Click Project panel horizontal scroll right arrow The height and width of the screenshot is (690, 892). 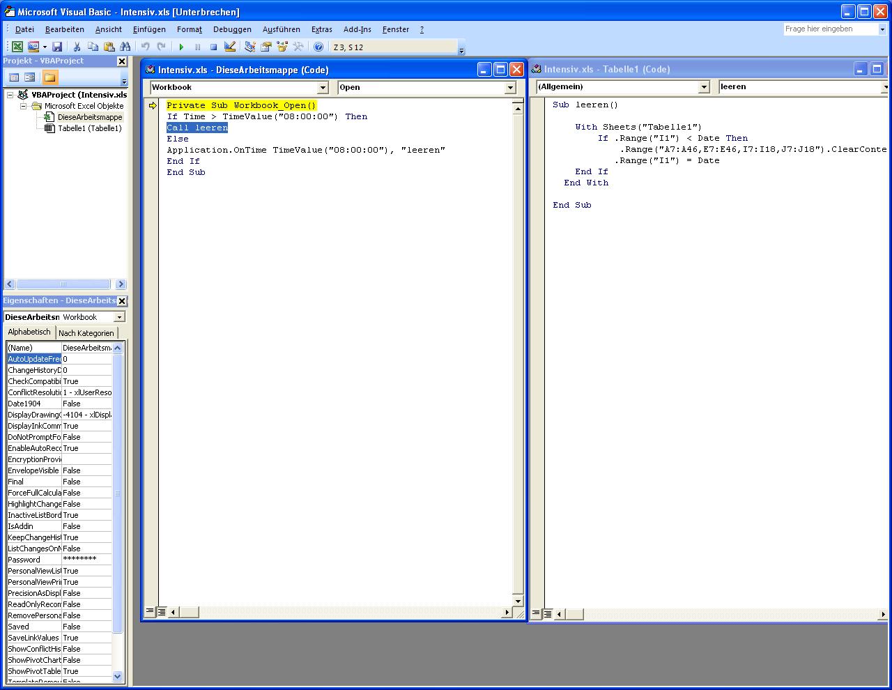121,284
